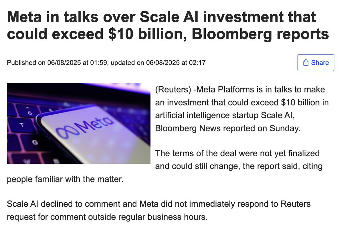Viewport: 343px width, 231px height.
Task: Click the 6 key in the photo
Action: (29, 112)
